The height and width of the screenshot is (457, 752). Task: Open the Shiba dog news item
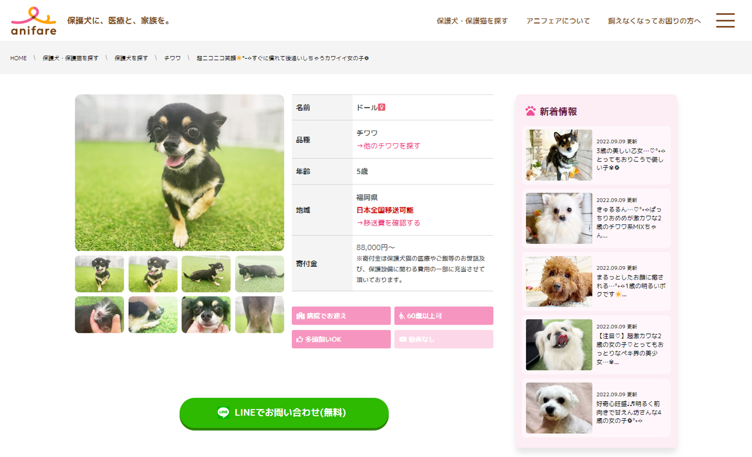pos(596,155)
